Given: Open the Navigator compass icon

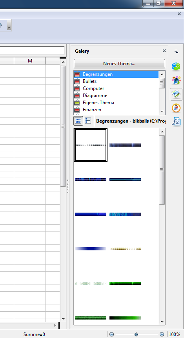Looking at the screenshot, I should point(176,108).
